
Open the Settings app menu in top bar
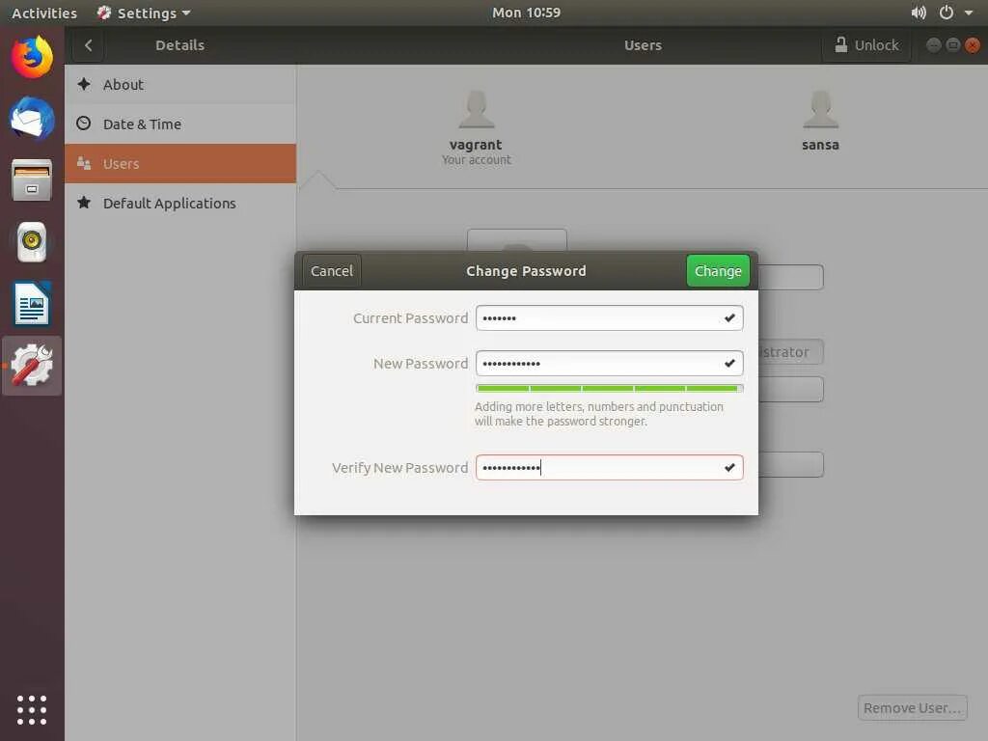click(x=144, y=13)
